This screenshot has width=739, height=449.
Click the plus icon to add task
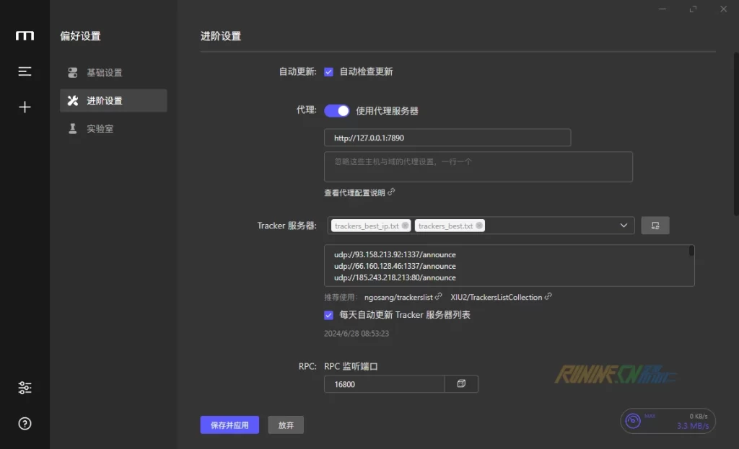coord(25,107)
